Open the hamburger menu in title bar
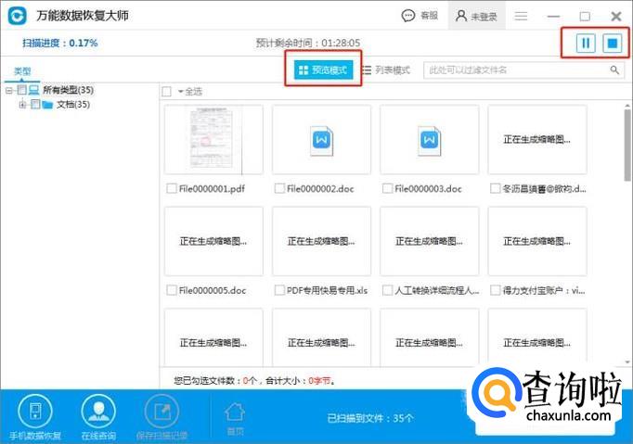The width and height of the screenshot is (633, 444). (521, 16)
